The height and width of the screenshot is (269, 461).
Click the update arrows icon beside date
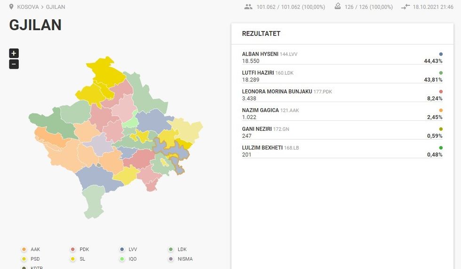(x=405, y=7)
